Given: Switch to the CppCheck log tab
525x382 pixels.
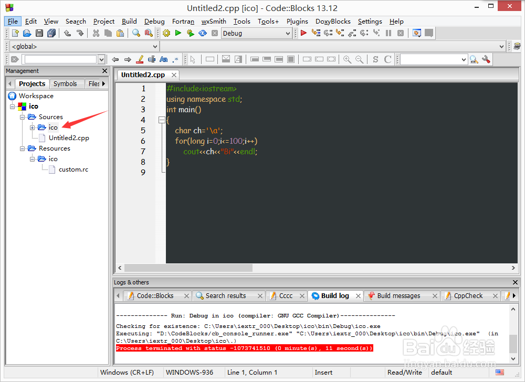Looking at the screenshot, I should coord(468,296).
